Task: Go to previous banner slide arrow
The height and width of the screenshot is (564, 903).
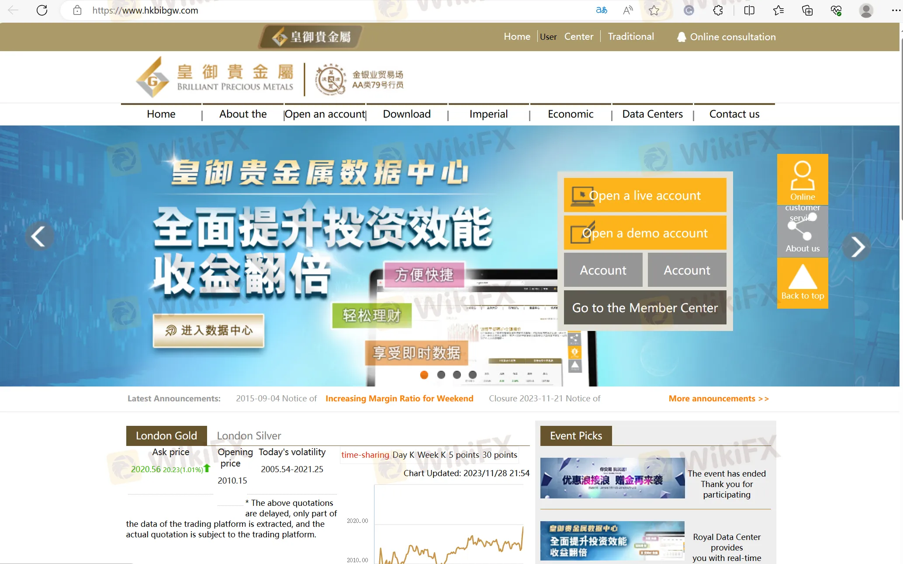Action: pos(39,237)
